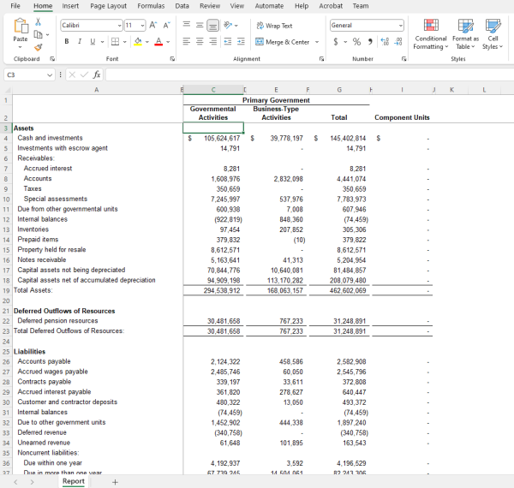Expand the Name Box dropdown

pyautogui.click(x=50, y=75)
